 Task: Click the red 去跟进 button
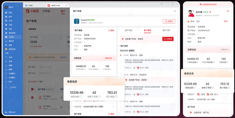(x=168, y=39)
